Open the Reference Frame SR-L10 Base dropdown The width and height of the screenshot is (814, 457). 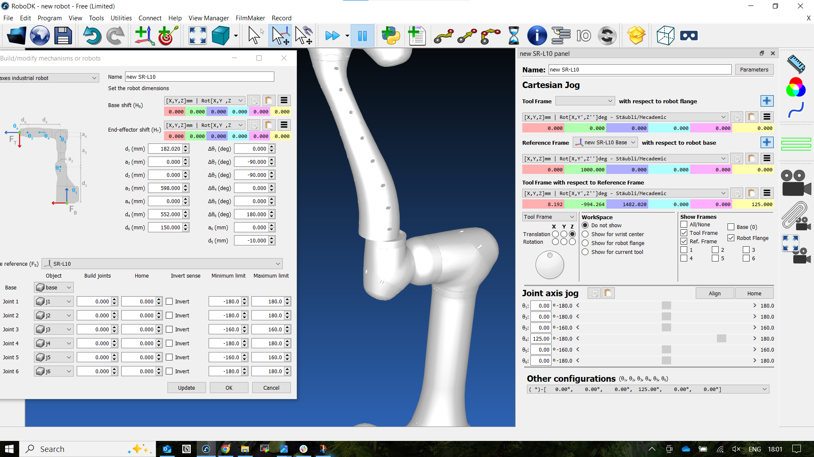[x=605, y=143]
